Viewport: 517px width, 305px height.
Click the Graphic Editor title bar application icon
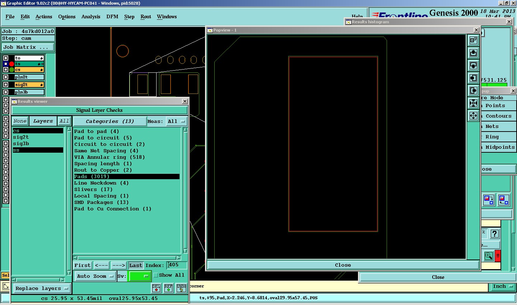click(3, 3)
